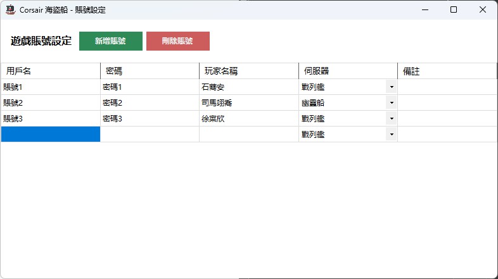Click the highlighted blue empty username cell
The image size is (498, 279).
pos(51,134)
